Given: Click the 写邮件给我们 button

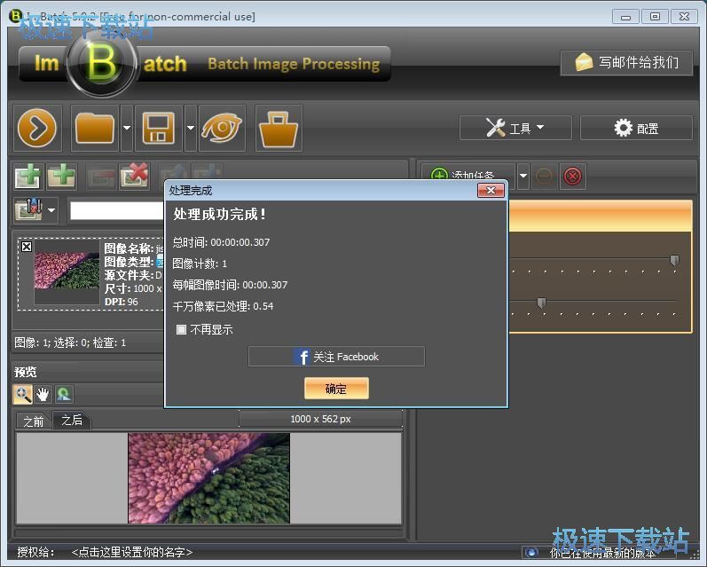Looking at the screenshot, I should point(626,62).
